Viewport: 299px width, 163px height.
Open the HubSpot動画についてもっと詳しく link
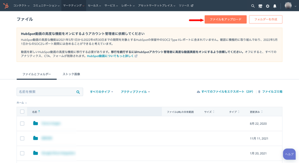tap(110, 56)
